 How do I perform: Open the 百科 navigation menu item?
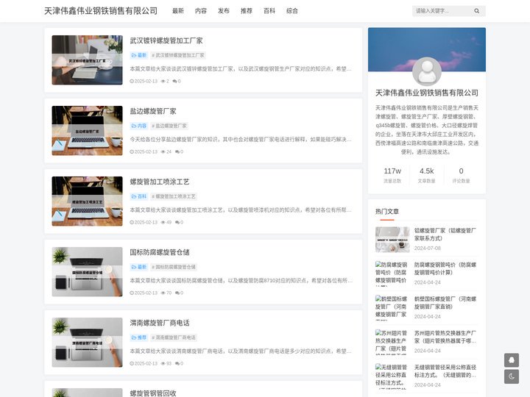[x=269, y=11]
